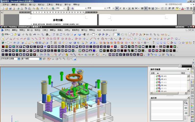Click first NX circle curve tool icon
The image size is (195, 122).
coord(48,39)
